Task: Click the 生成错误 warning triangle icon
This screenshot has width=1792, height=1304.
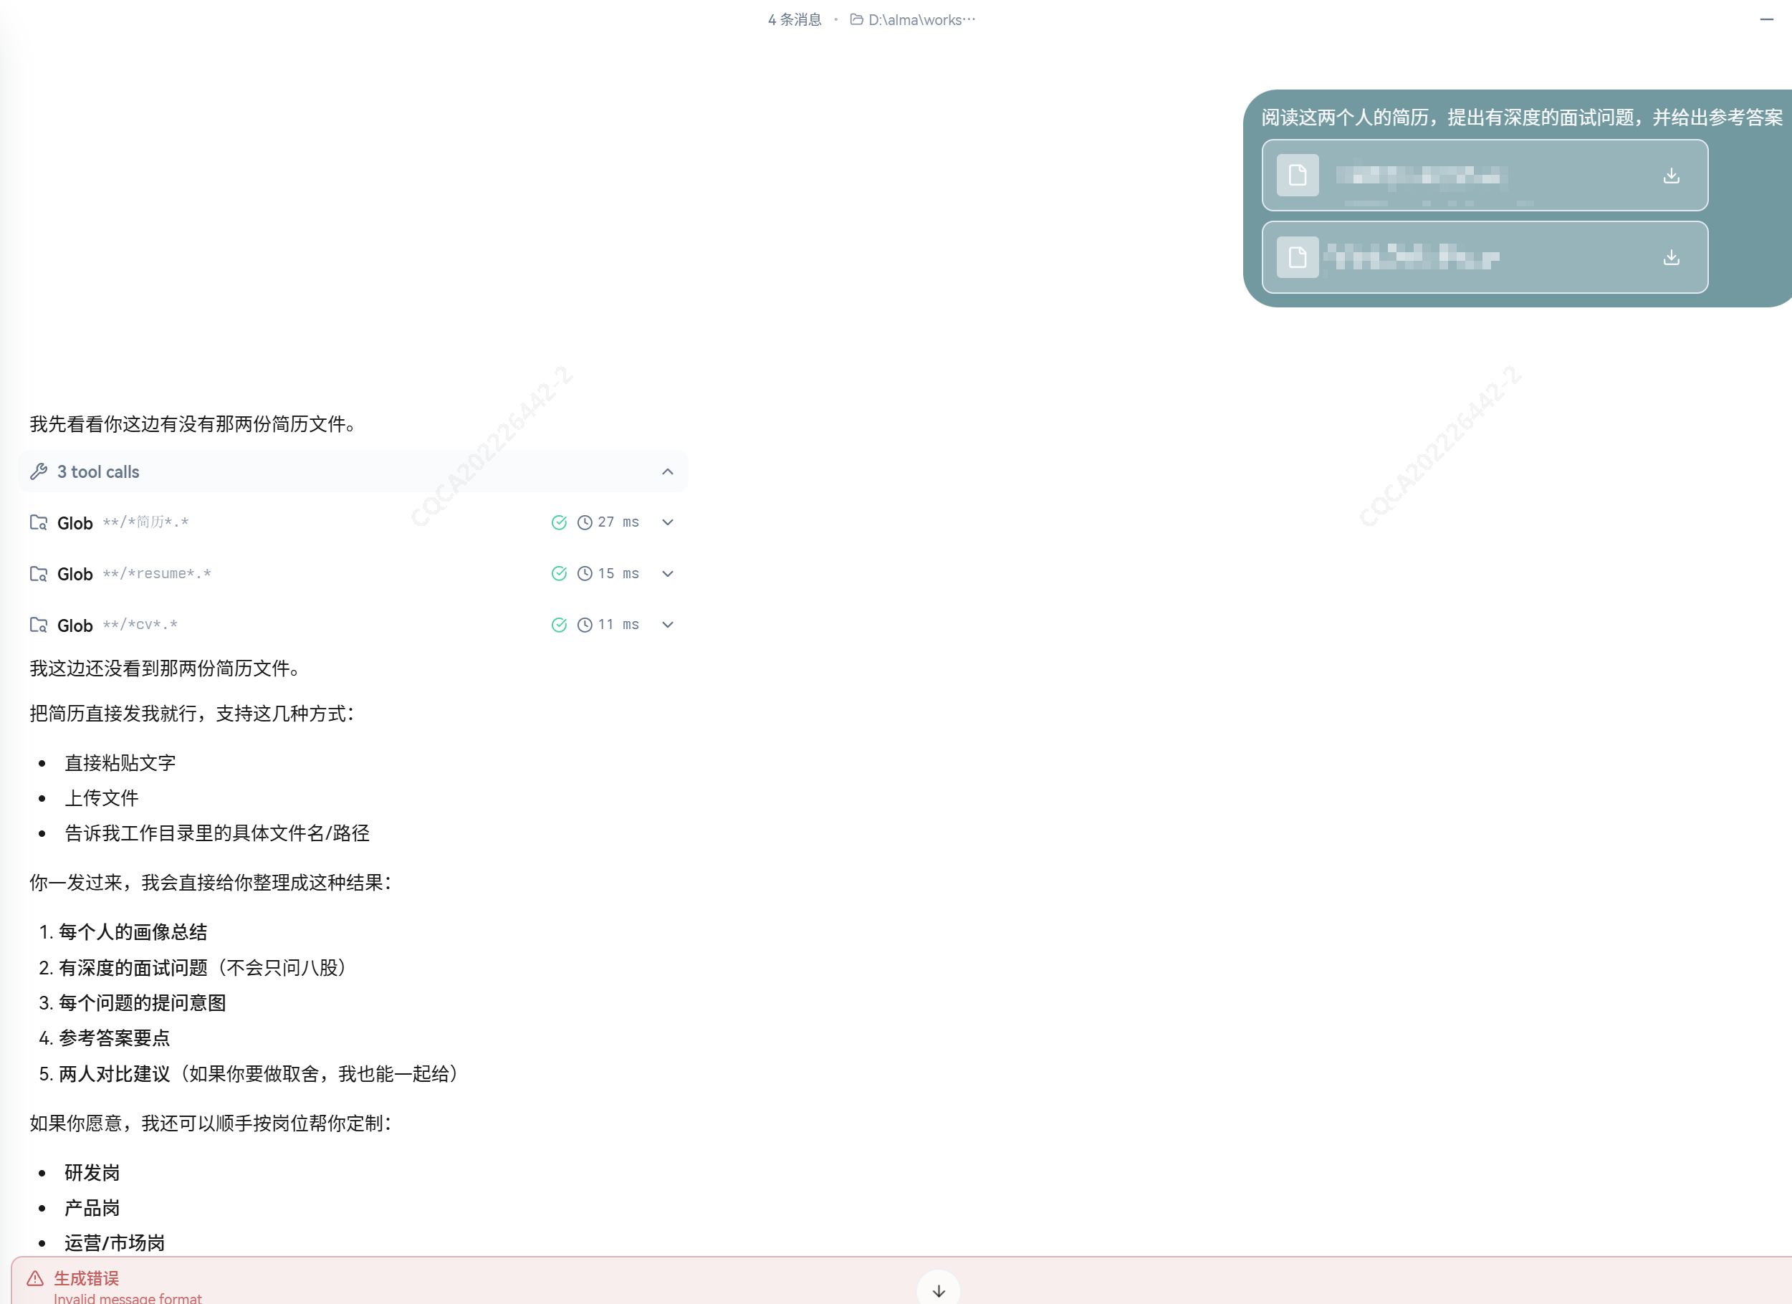Action: click(x=36, y=1278)
